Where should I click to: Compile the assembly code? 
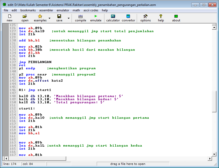pos(80,16)
